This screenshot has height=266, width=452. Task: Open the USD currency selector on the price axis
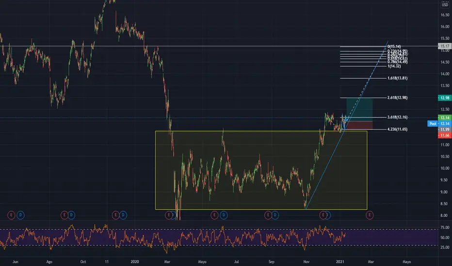[445, 5]
